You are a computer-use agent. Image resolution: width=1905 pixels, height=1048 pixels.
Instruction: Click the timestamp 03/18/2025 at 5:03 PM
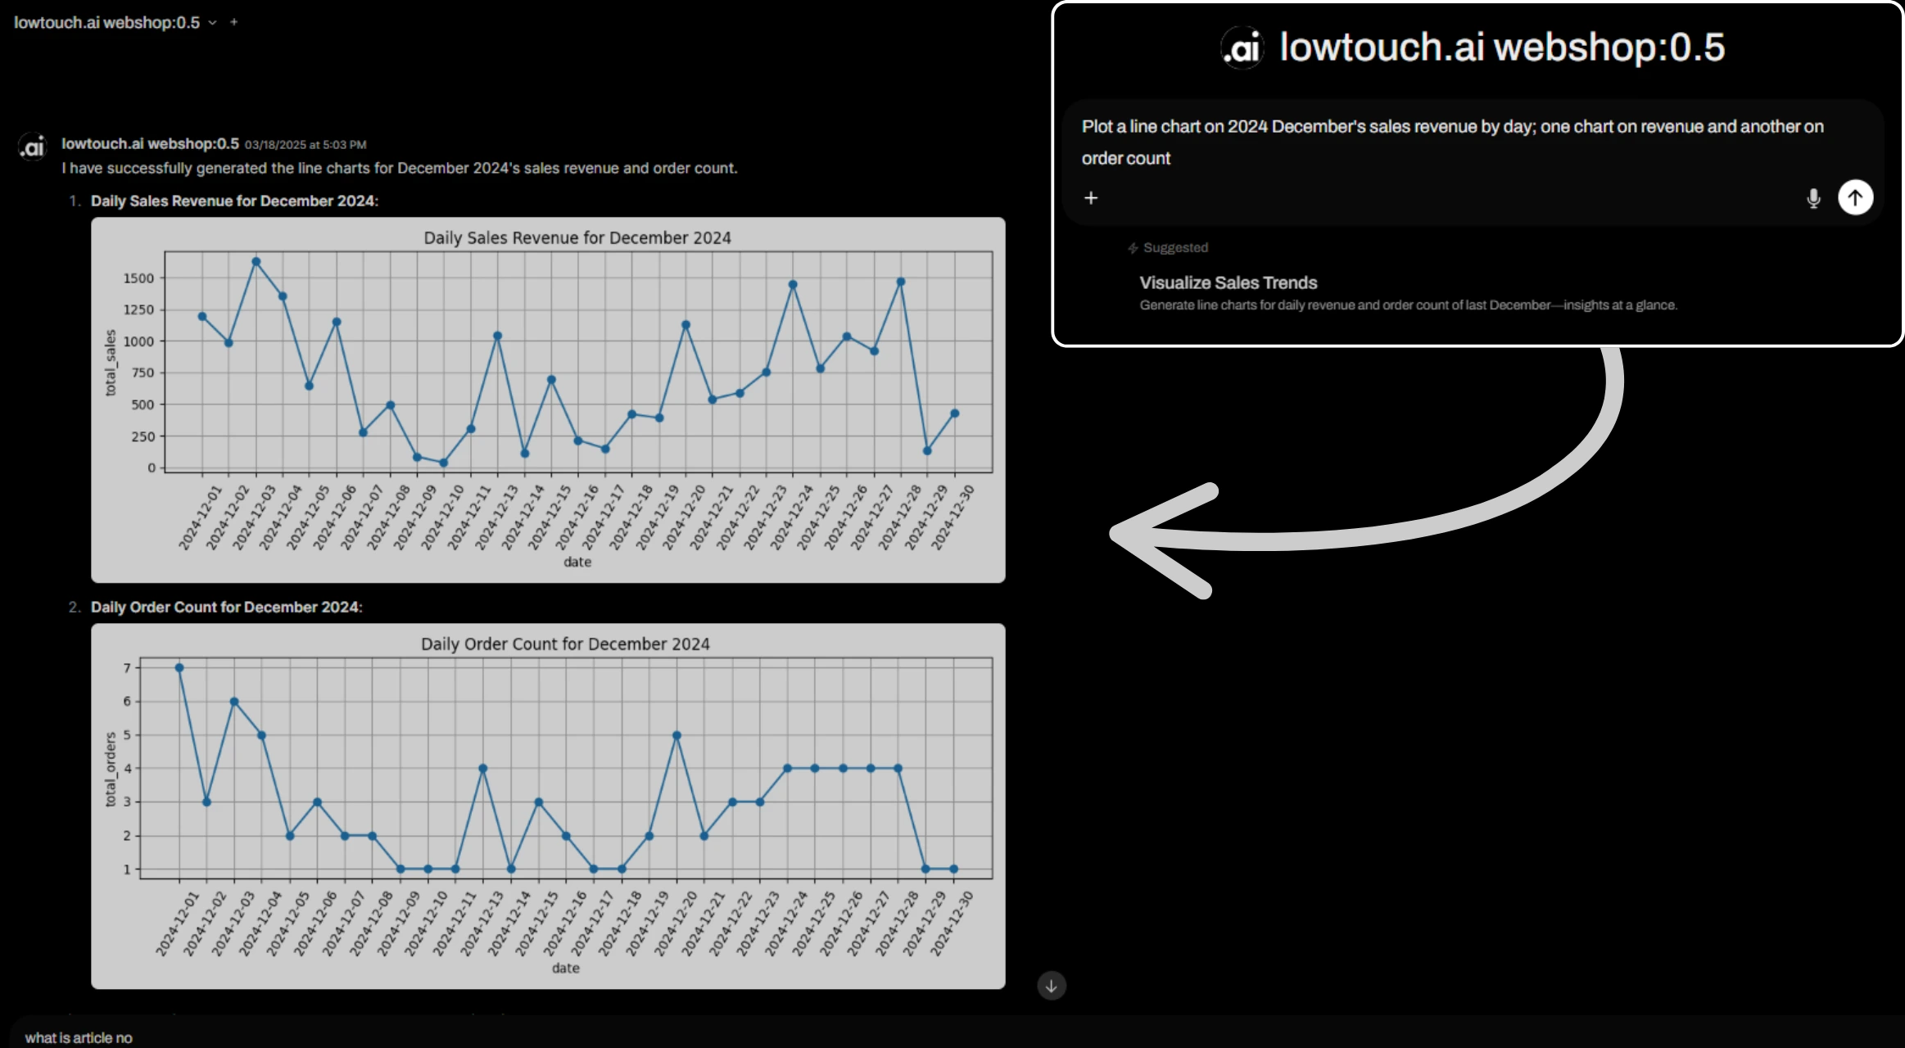coord(305,145)
